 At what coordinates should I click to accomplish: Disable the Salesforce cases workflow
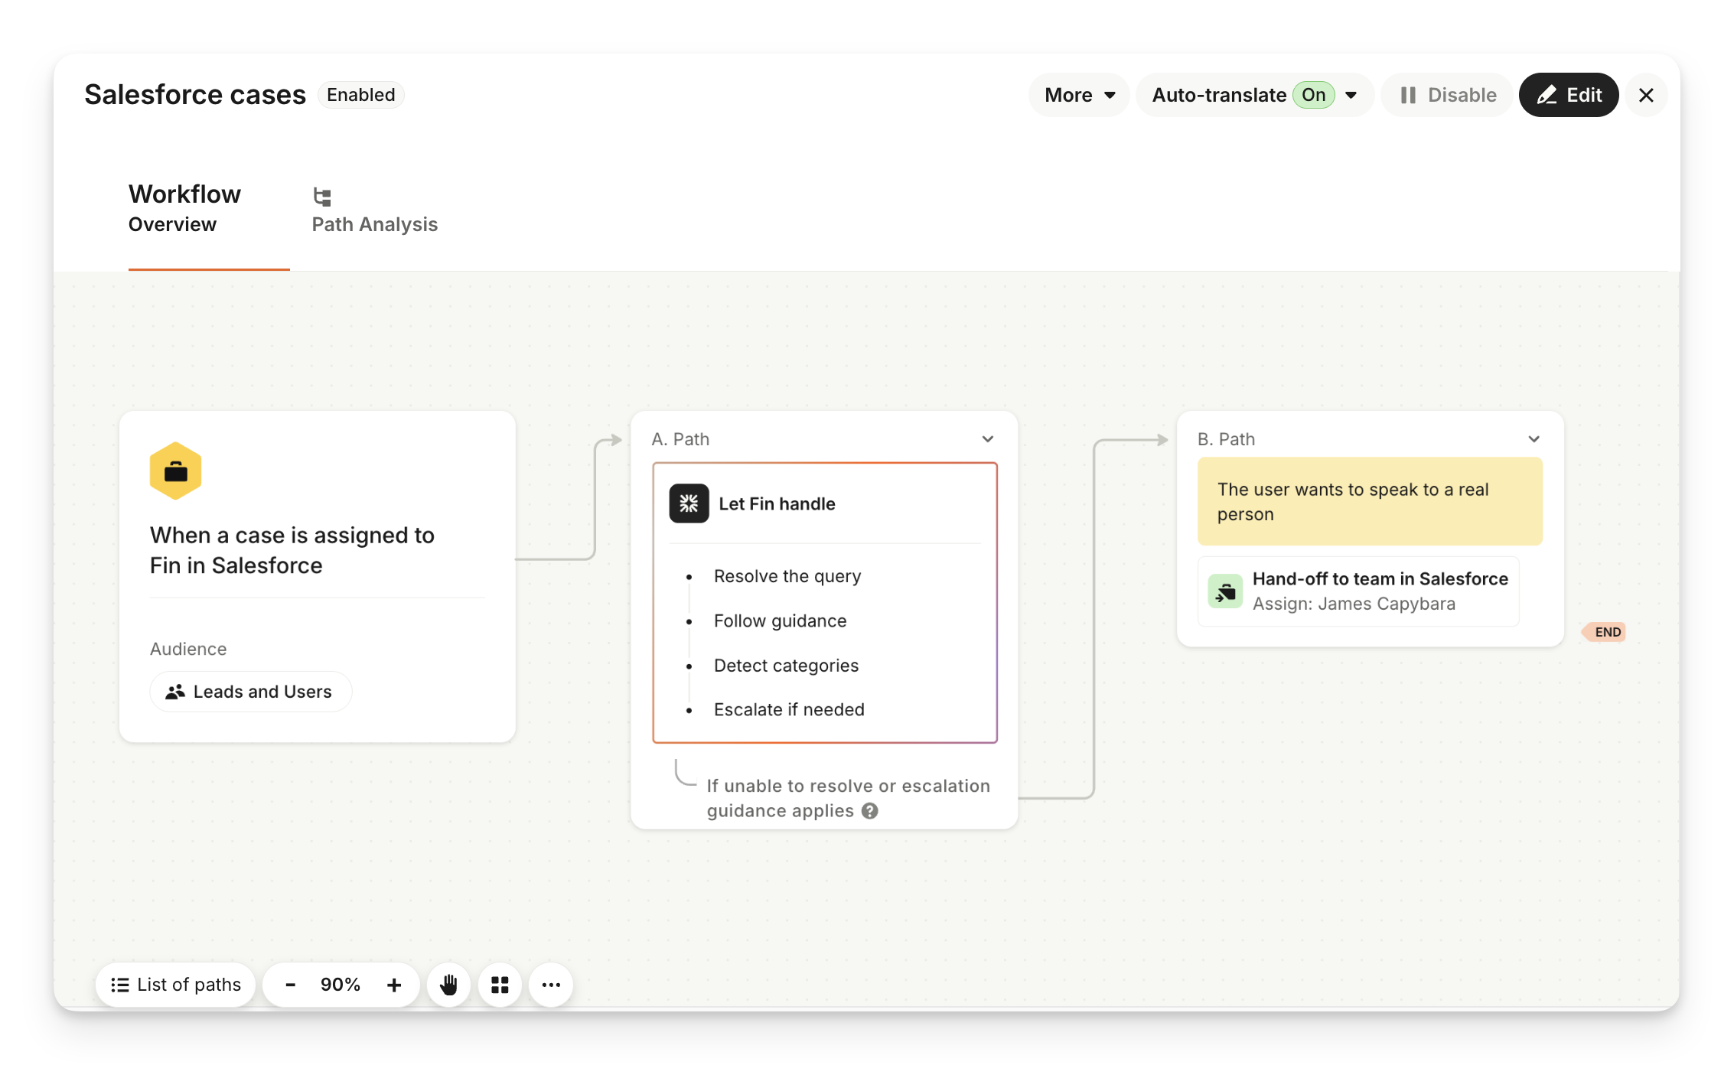click(1448, 95)
